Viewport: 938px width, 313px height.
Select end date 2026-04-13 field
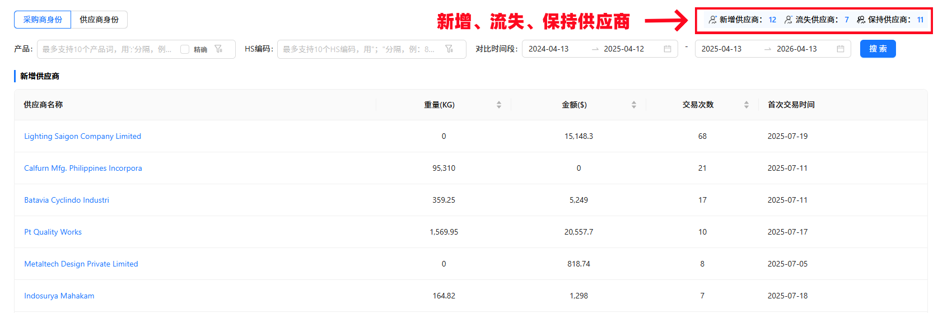[x=796, y=49]
